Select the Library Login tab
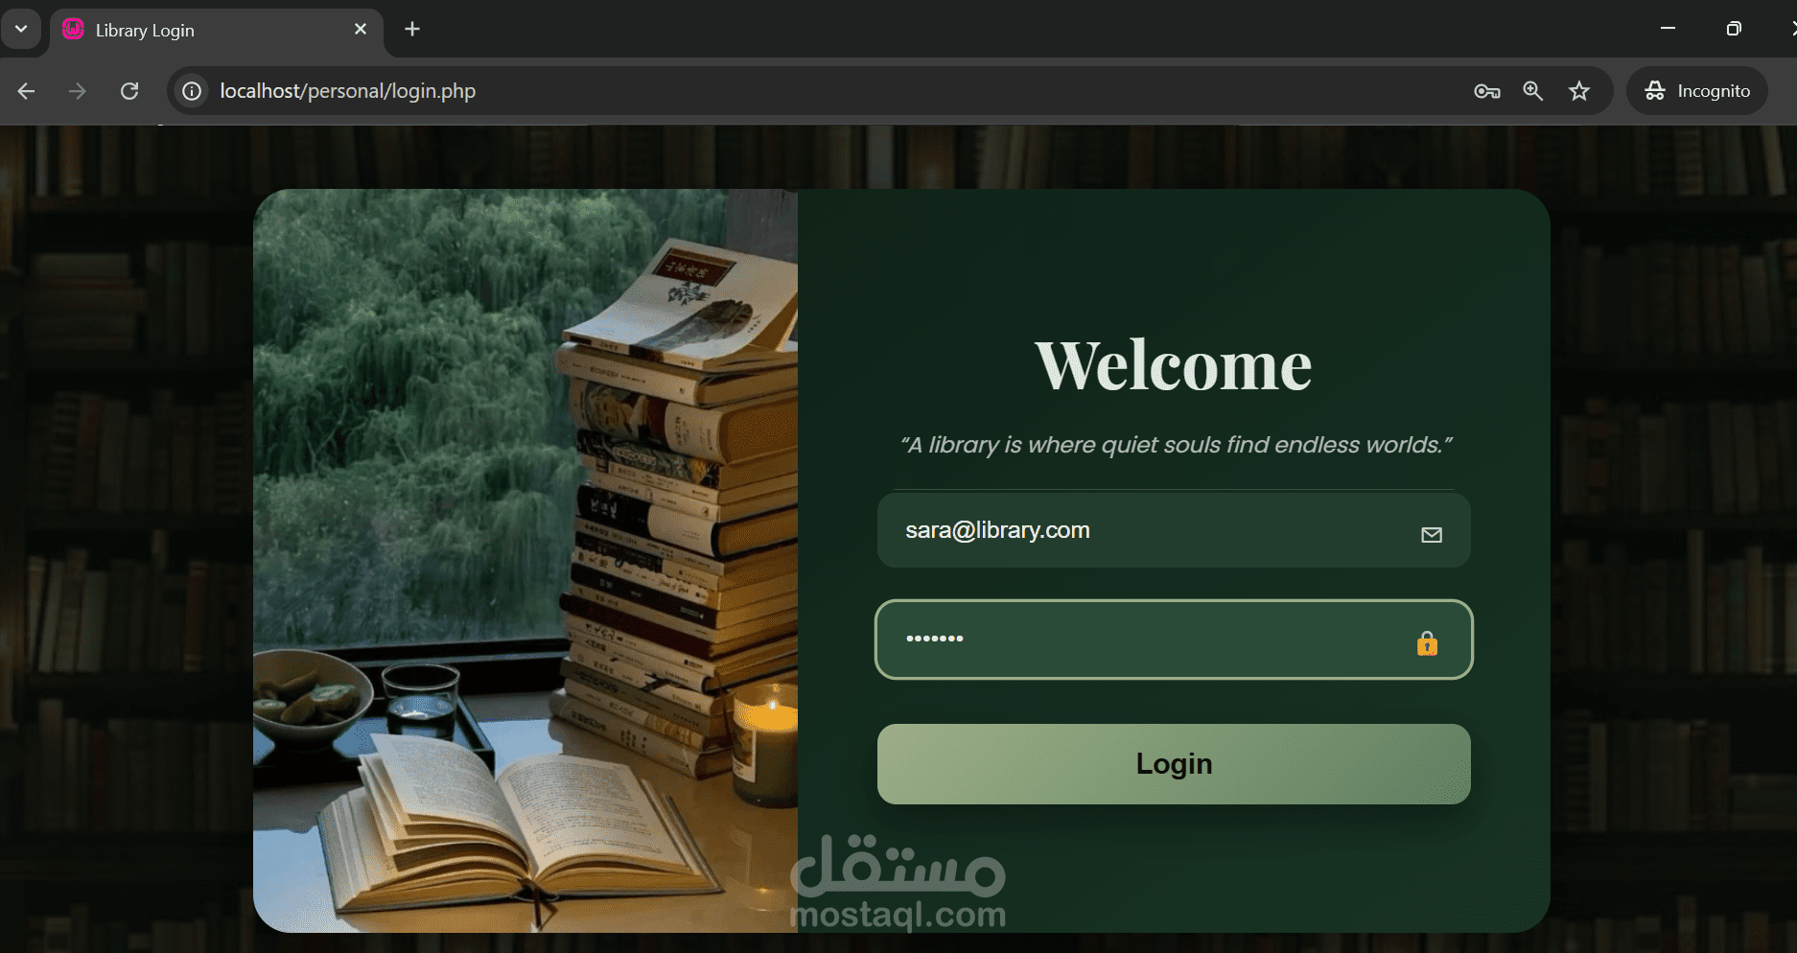 [x=216, y=30]
